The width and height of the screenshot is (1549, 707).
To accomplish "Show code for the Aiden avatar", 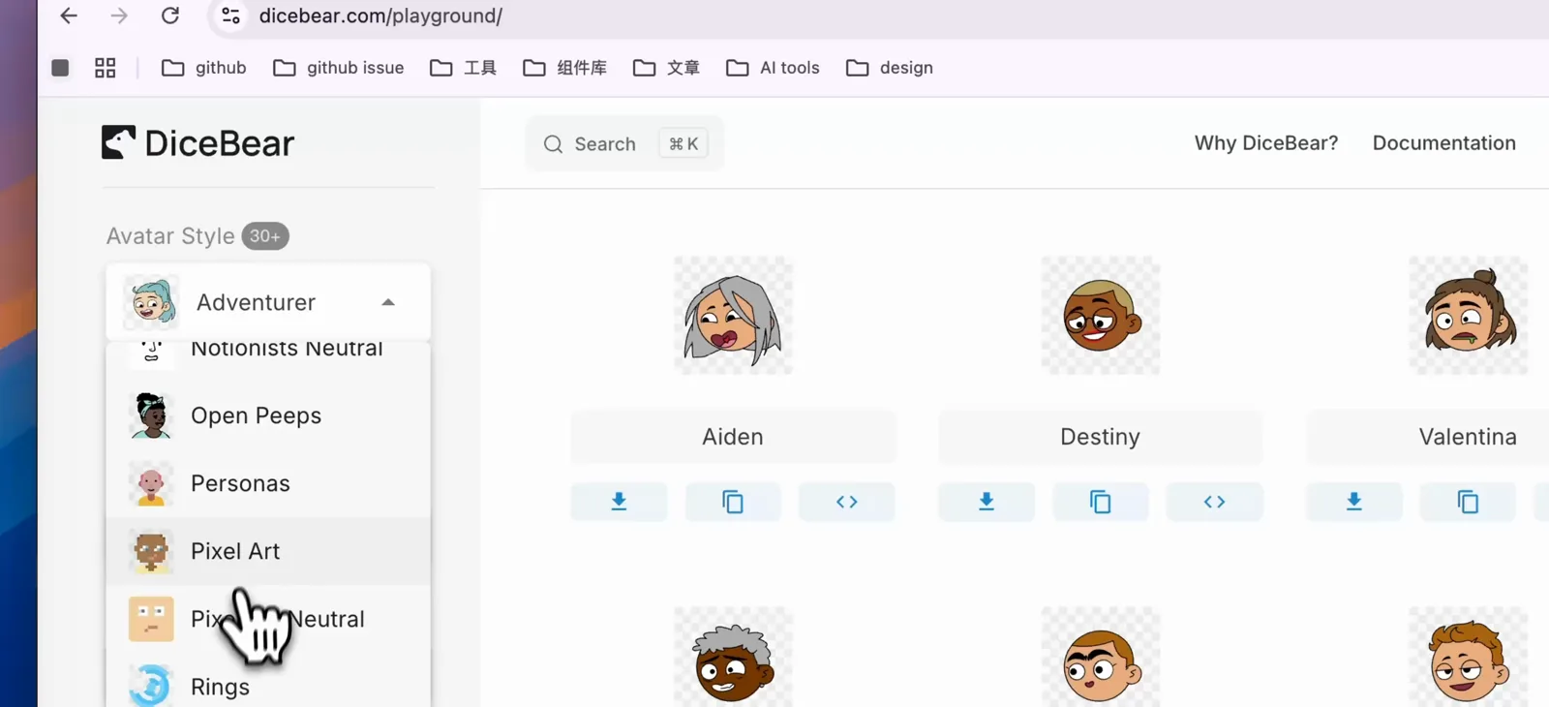I will (847, 502).
